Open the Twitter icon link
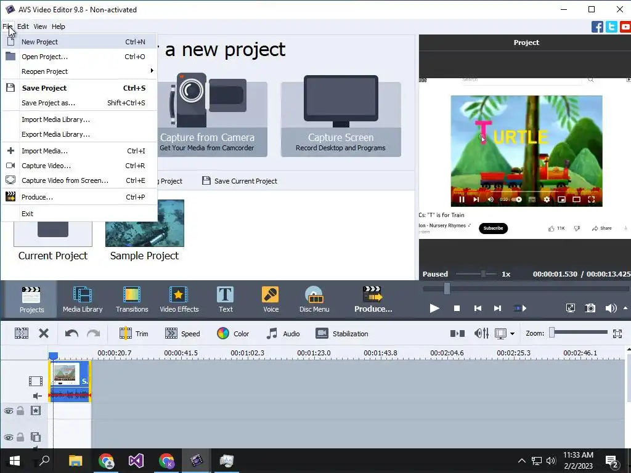This screenshot has width=631, height=473. click(x=611, y=27)
